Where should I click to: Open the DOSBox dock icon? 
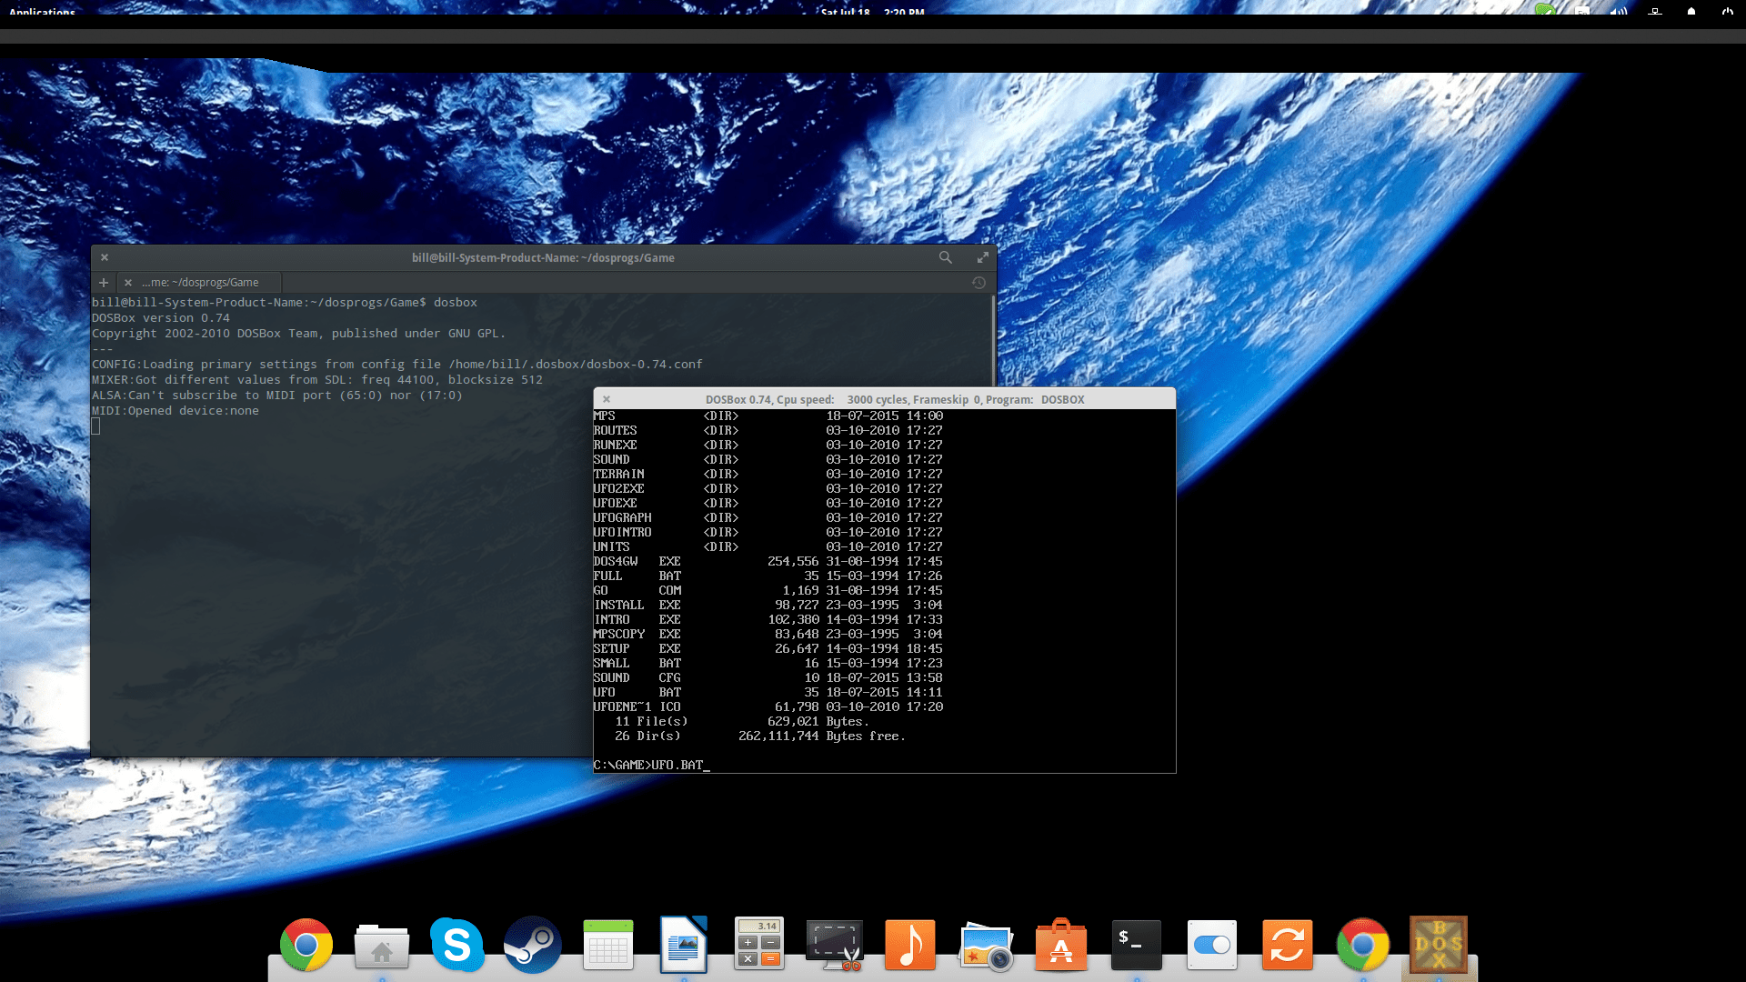[x=1438, y=945]
